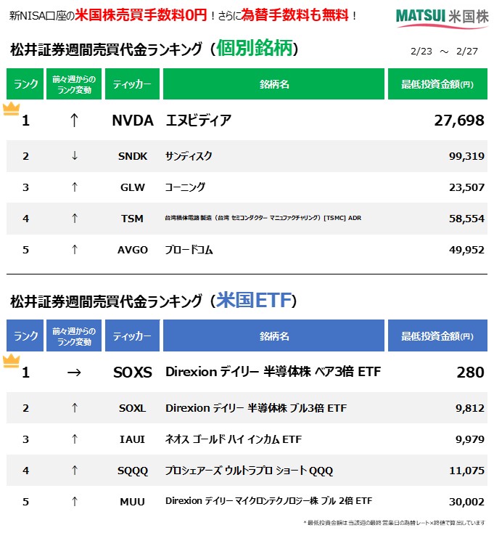Screen dimensions: 494x533
Task: Select the SOXL ticker
Action: pyautogui.click(x=133, y=408)
